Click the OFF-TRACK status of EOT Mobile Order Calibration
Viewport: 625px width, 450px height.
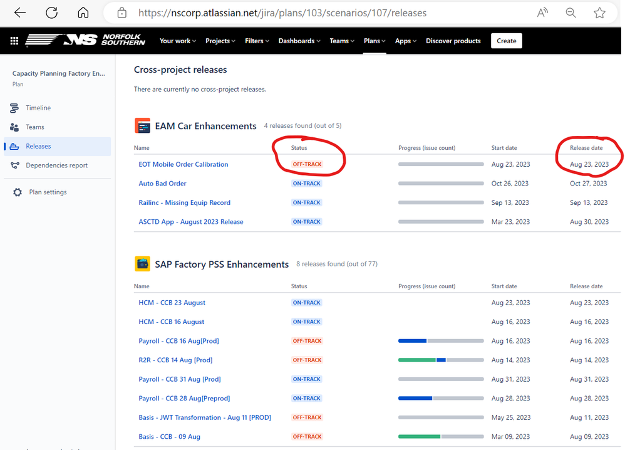pos(307,164)
